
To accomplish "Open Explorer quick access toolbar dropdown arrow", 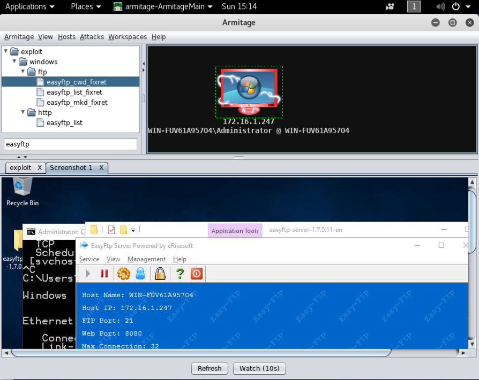I will 133,230.
